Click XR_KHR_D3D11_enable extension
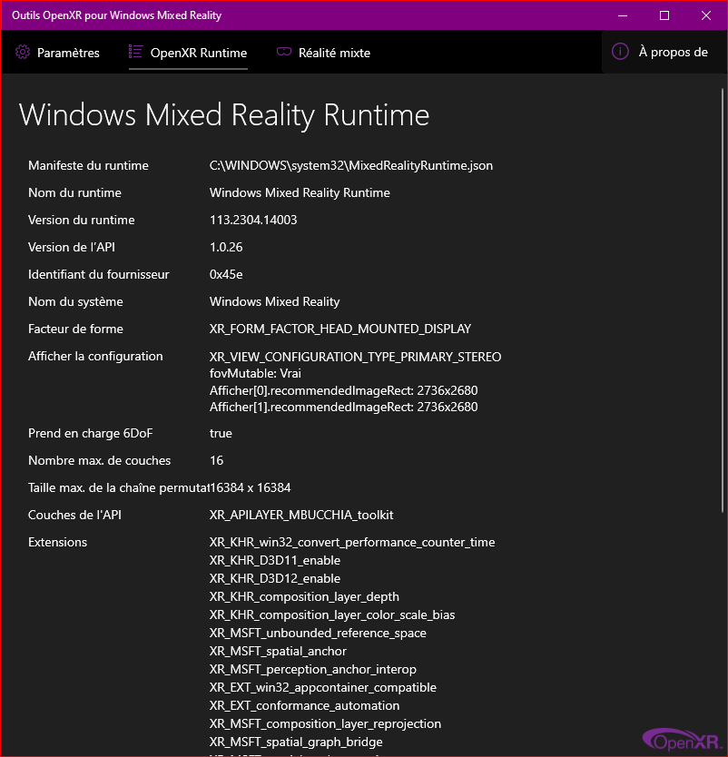This screenshot has width=728, height=757. [x=275, y=561]
